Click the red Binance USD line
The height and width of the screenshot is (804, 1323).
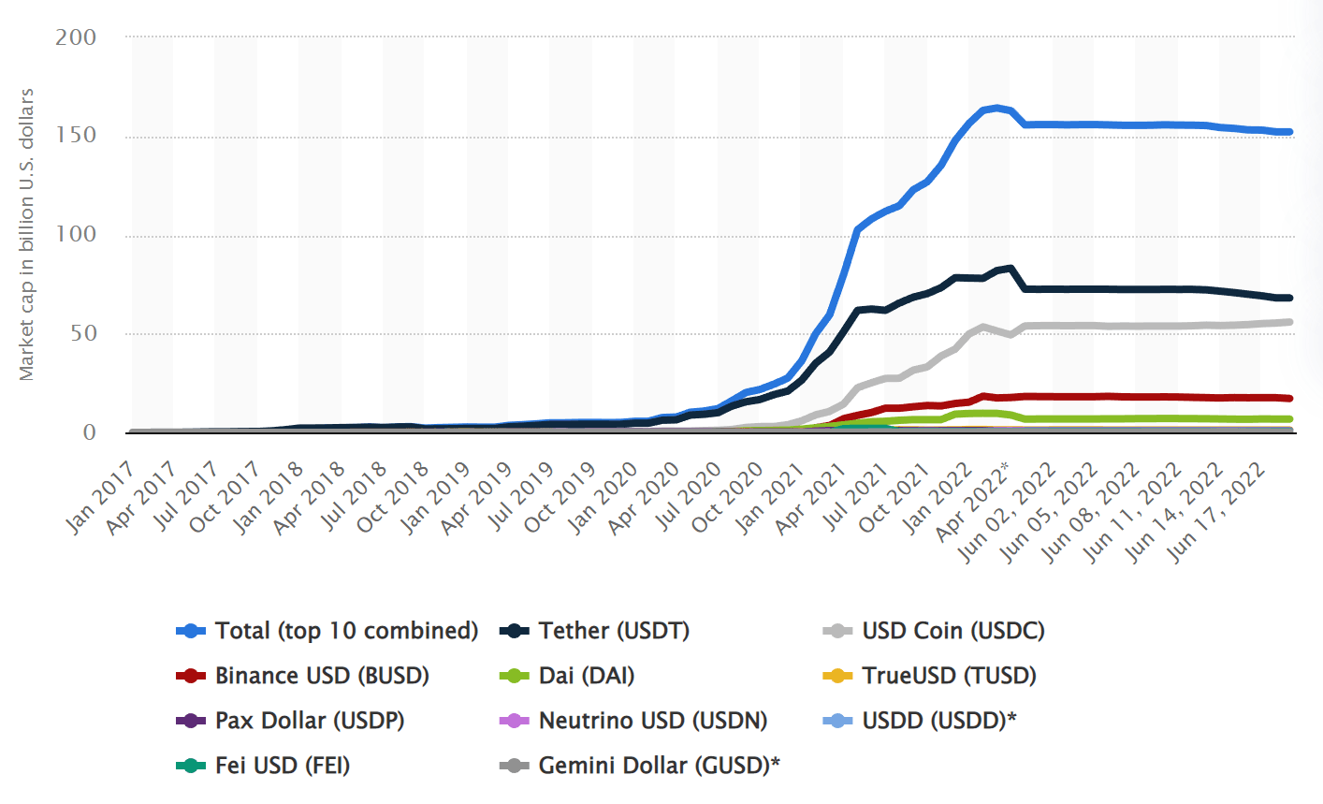tap(1123, 397)
